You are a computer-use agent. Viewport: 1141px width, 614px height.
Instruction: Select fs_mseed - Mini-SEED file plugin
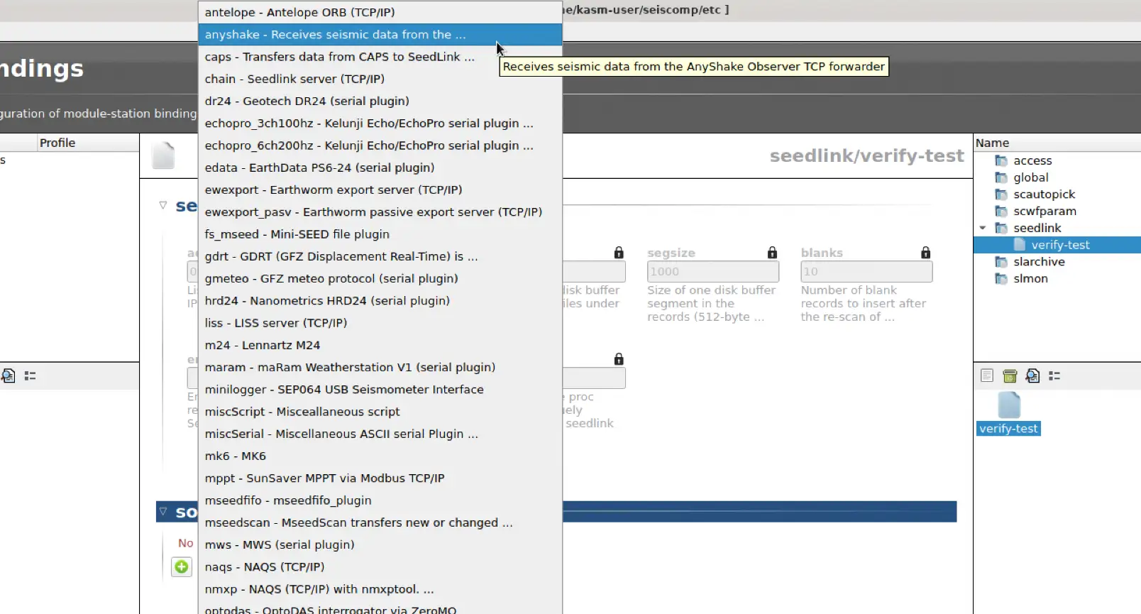(380, 234)
